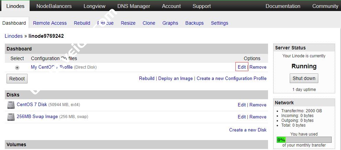
Task: Open the Graphs sub-tab
Action: pos(170,23)
